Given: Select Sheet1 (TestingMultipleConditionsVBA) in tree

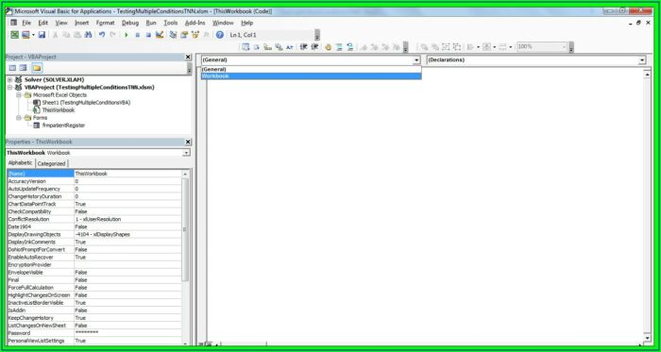Looking at the screenshot, I should tap(86, 102).
